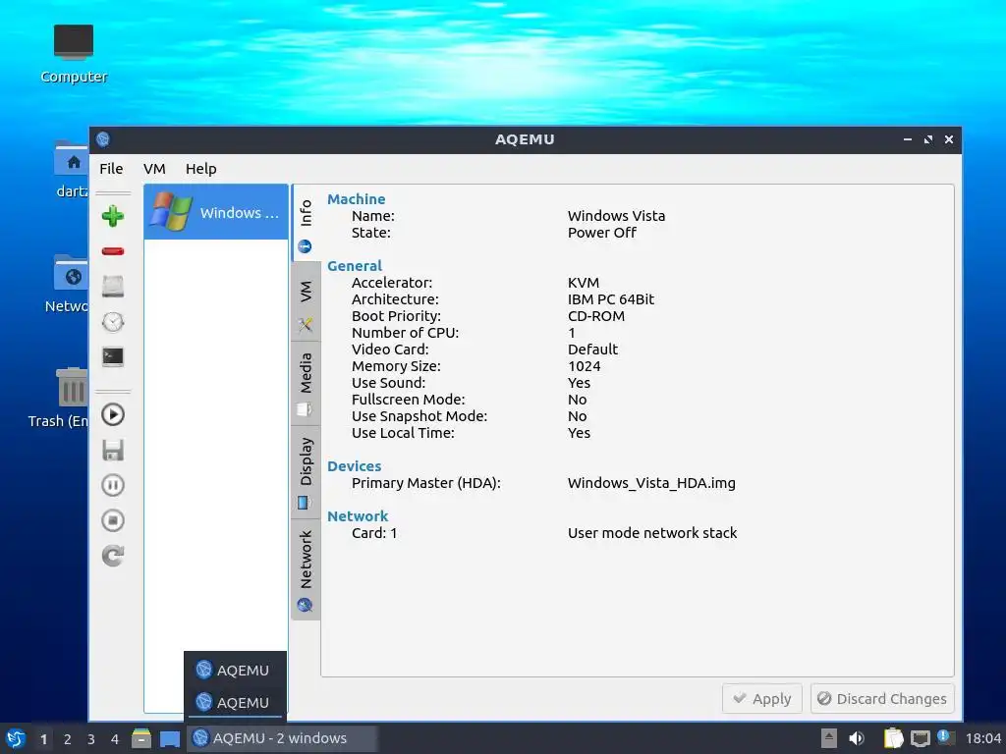This screenshot has height=754, width=1006.
Task: Switch to the Display tab
Action: coord(307,471)
